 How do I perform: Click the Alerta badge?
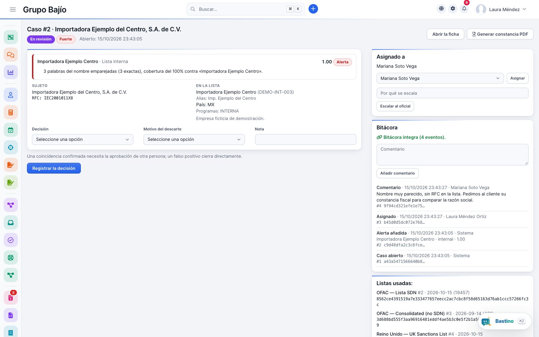343,62
